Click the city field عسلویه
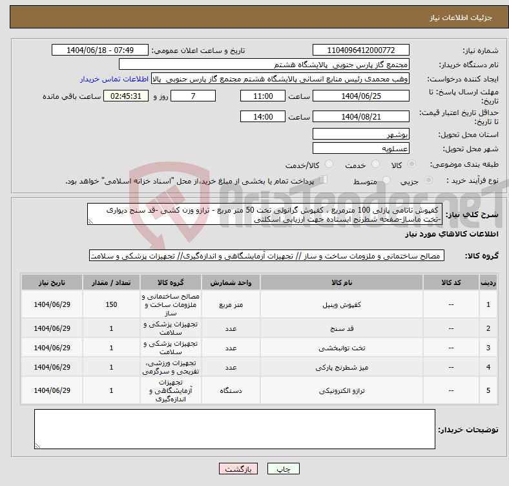This screenshot has height=486, width=509. tap(360, 148)
